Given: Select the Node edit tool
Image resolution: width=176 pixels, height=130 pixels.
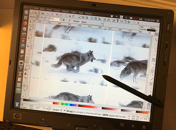Looking at the screenshot, I should pos(30,26).
